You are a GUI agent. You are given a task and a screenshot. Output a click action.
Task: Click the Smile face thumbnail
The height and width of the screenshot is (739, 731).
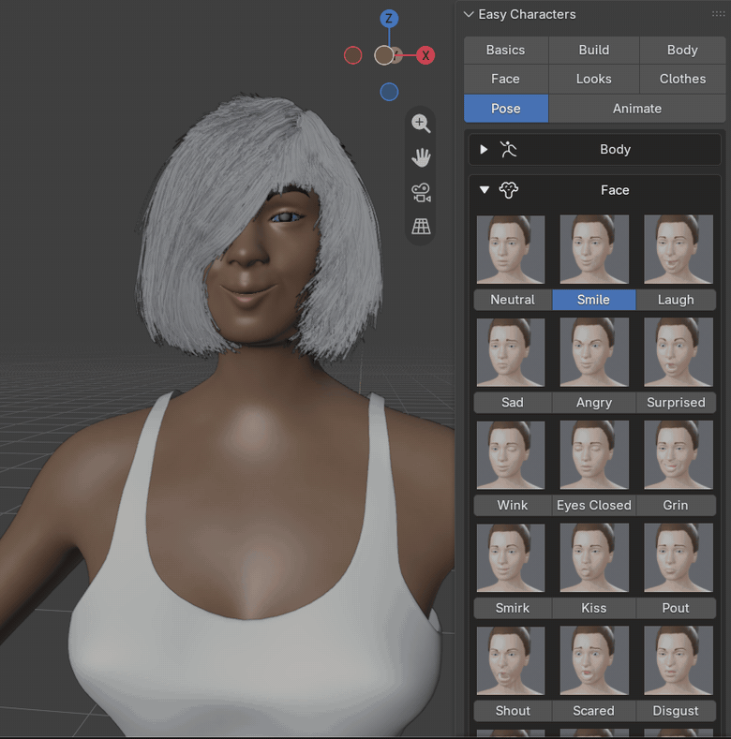tap(594, 249)
